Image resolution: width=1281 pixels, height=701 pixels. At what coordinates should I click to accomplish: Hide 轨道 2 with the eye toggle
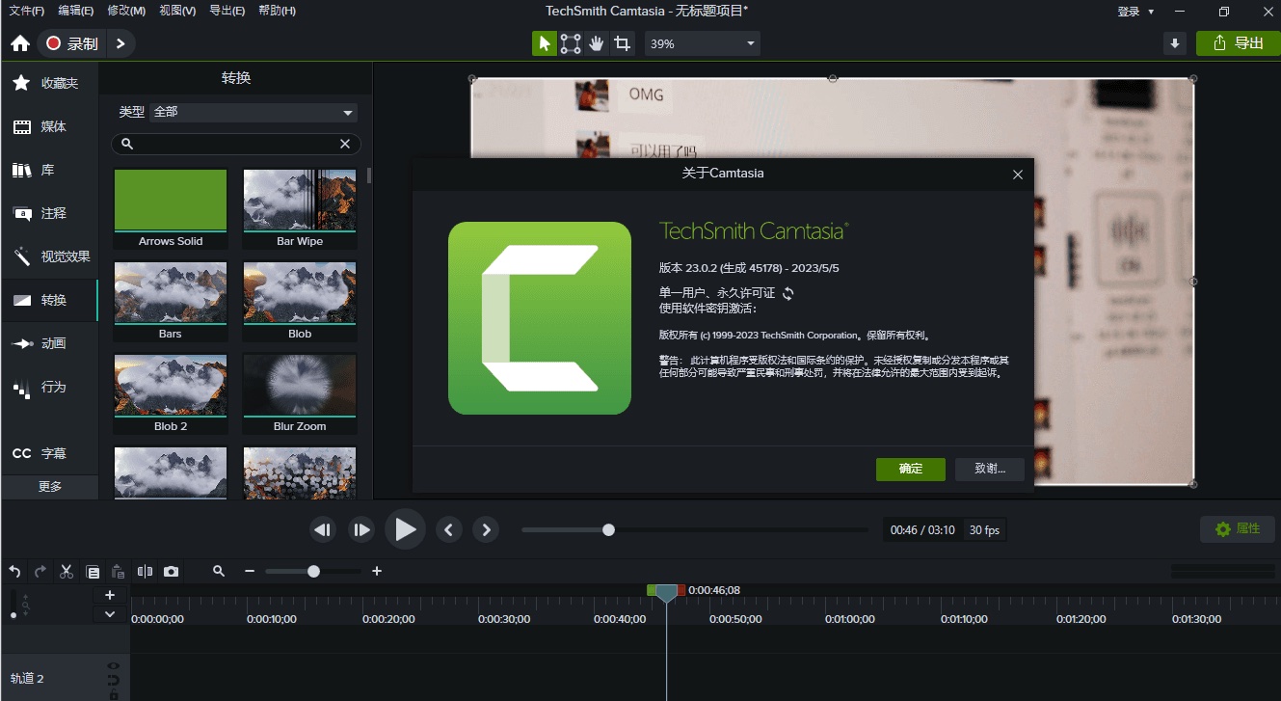pos(113,665)
